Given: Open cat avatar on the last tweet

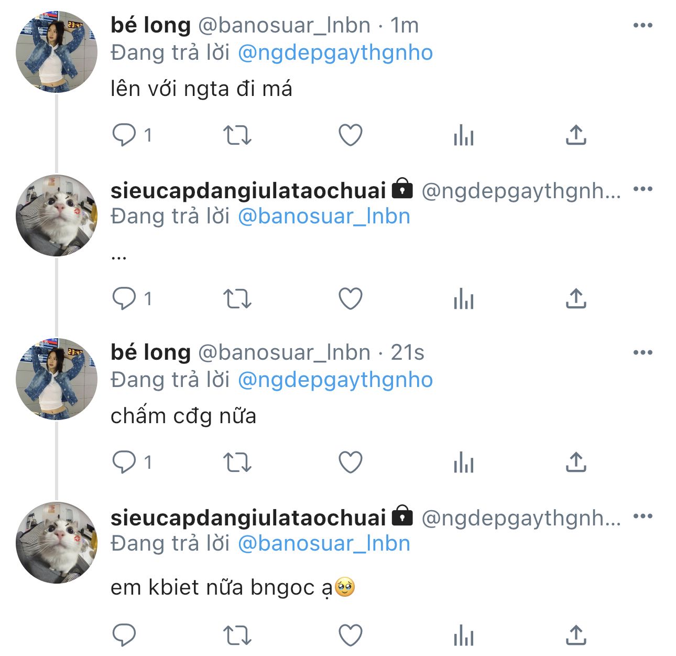Looking at the screenshot, I should click(x=56, y=542).
